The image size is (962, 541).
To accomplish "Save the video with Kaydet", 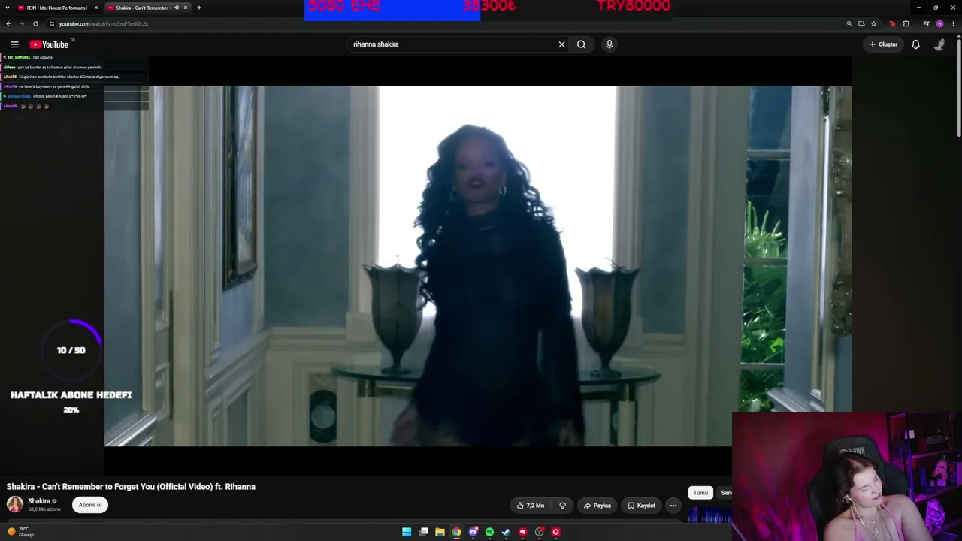I will 642,506.
